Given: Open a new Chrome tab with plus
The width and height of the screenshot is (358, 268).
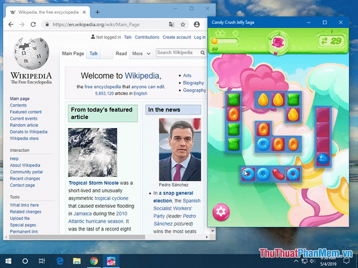Looking at the screenshot, I should point(97,13).
